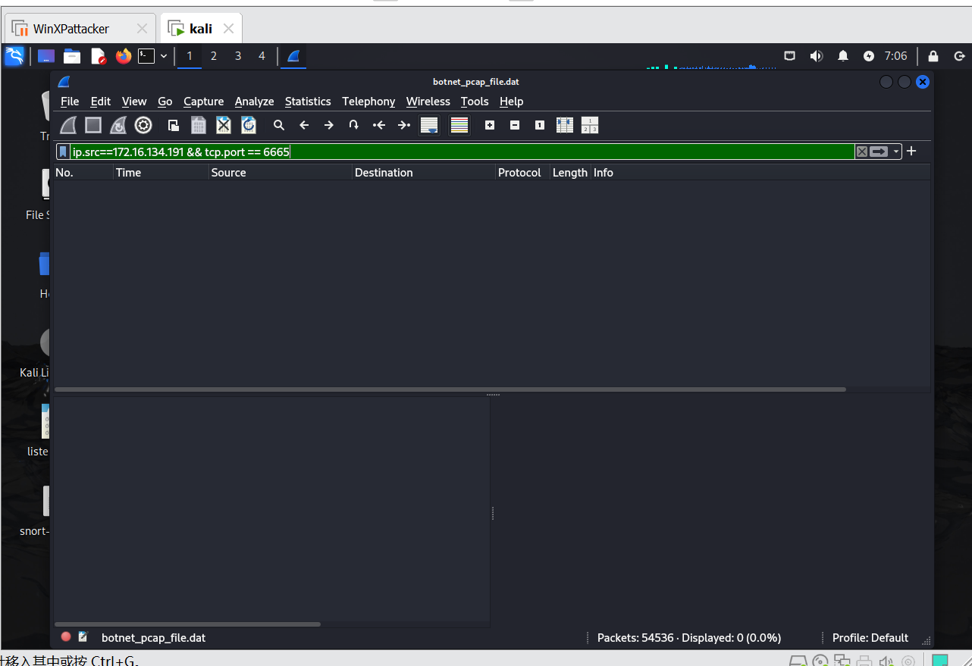Switch to the kali VM tab
The width and height of the screenshot is (972, 666).
(x=201, y=29)
